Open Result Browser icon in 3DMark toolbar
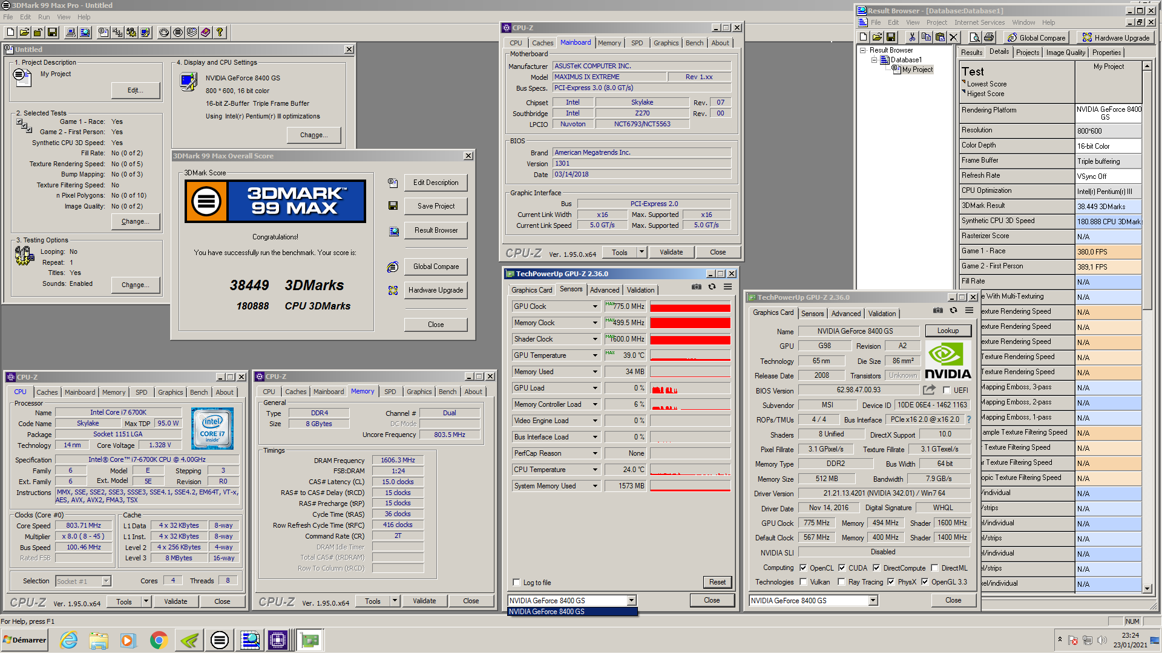 tap(85, 33)
